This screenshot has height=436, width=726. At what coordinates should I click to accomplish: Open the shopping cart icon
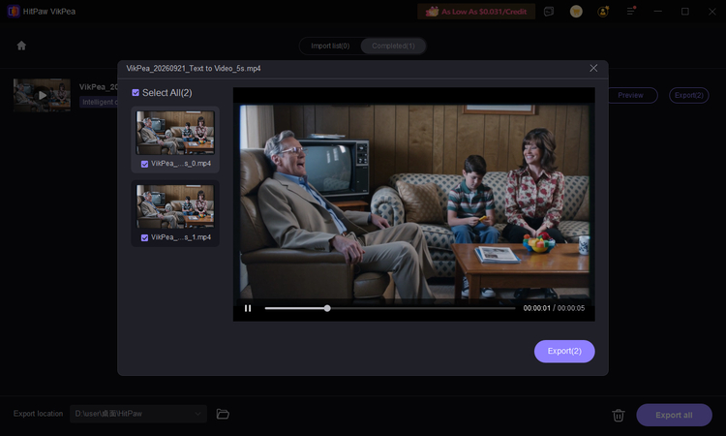[x=576, y=12]
